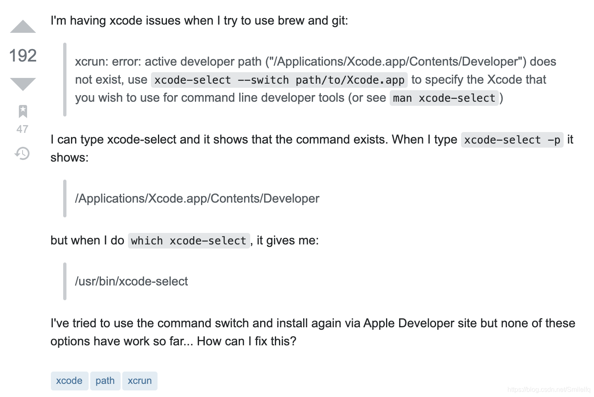Bookmark this question using the bookmark icon

coord(23,111)
